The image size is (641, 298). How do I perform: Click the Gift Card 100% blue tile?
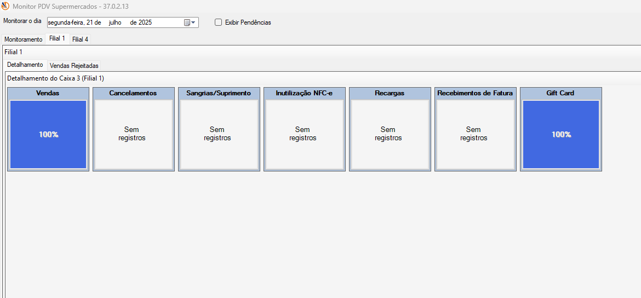(561, 134)
